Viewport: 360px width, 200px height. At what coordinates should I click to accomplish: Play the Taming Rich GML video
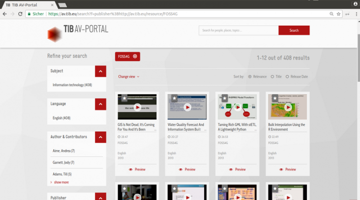click(x=237, y=107)
